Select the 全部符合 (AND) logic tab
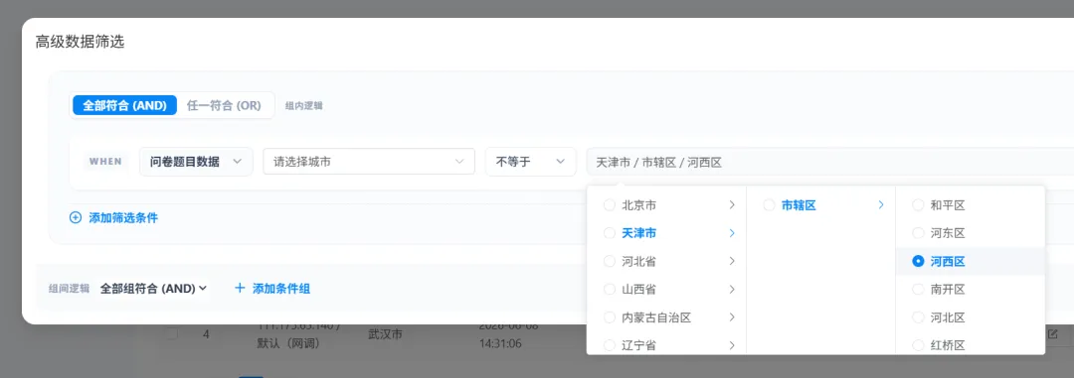Image resolution: width=1074 pixels, height=378 pixels. point(124,106)
